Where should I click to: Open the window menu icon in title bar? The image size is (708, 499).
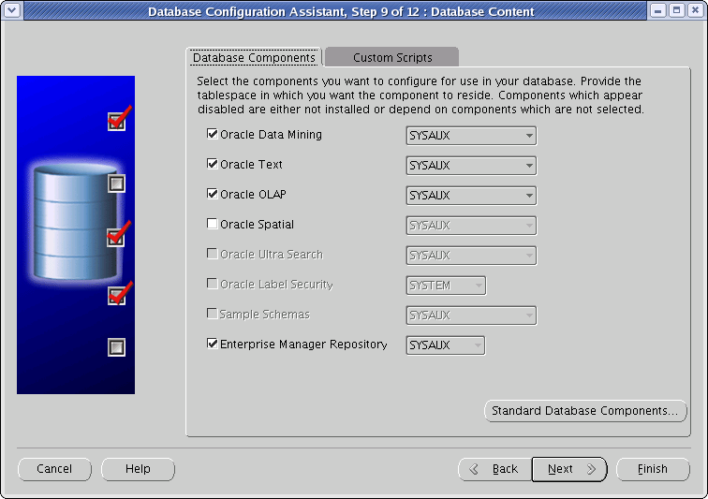12,10
